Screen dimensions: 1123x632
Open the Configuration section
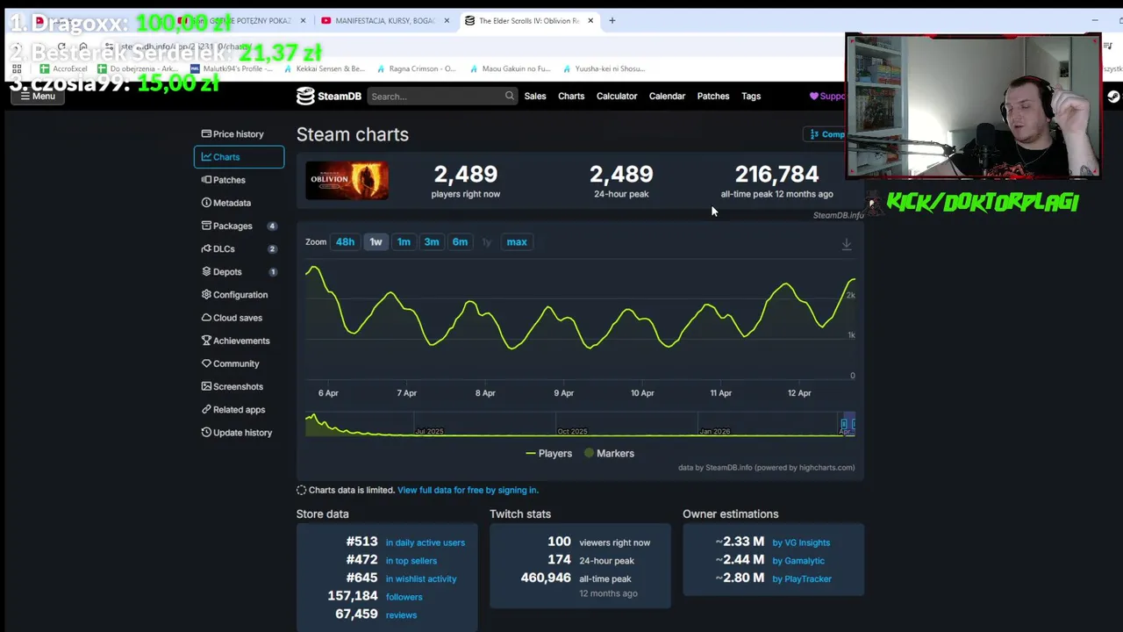click(x=239, y=295)
